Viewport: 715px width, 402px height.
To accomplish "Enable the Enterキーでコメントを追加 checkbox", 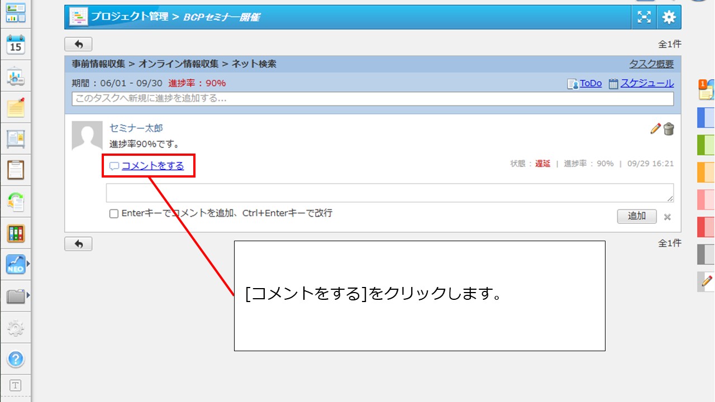I will point(114,214).
